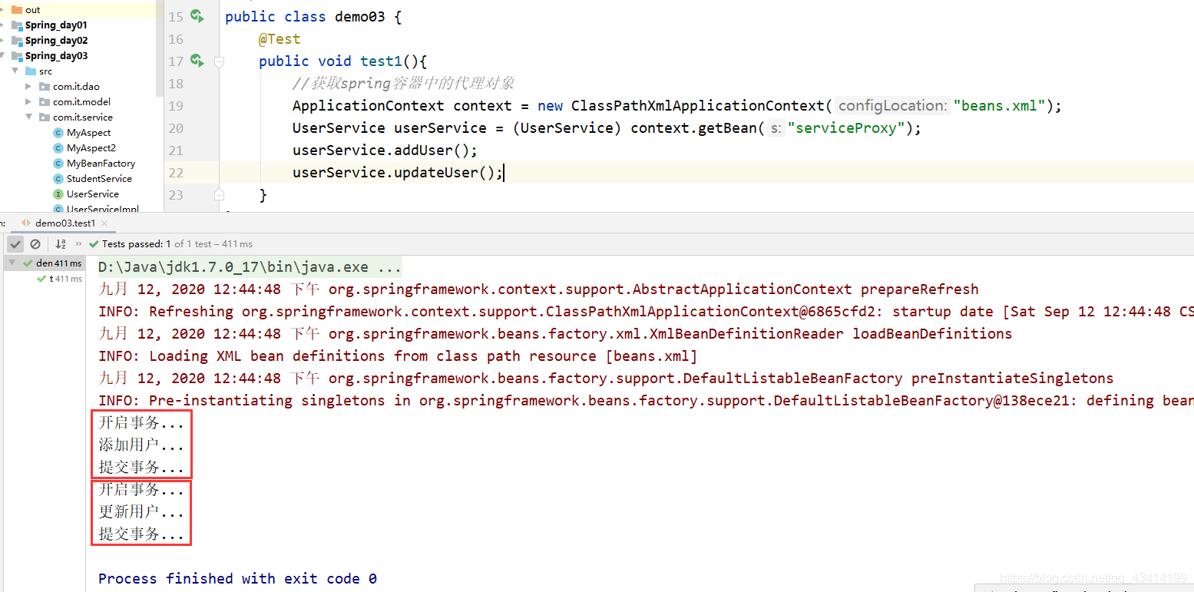Select the UserService interface icon
This screenshot has width=1194, height=592.
coord(58,194)
